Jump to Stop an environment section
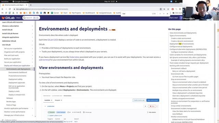Image resolution: width=219 pixels, height=123 pixels. click(x=179, y=79)
